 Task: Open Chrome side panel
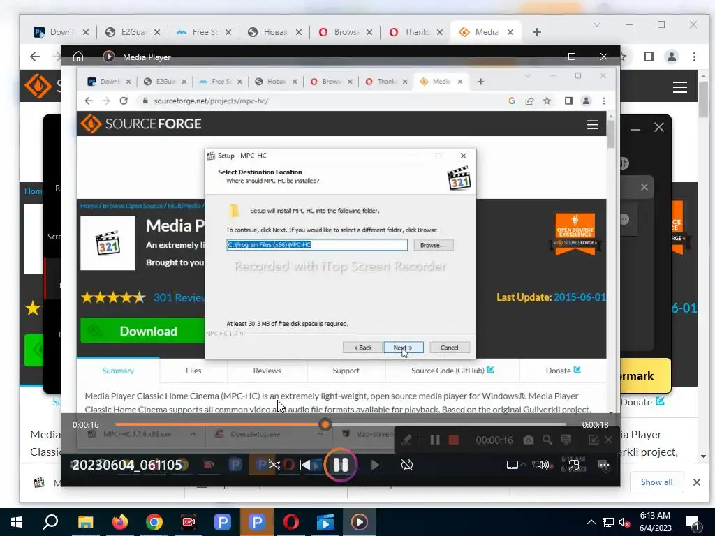(649, 57)
